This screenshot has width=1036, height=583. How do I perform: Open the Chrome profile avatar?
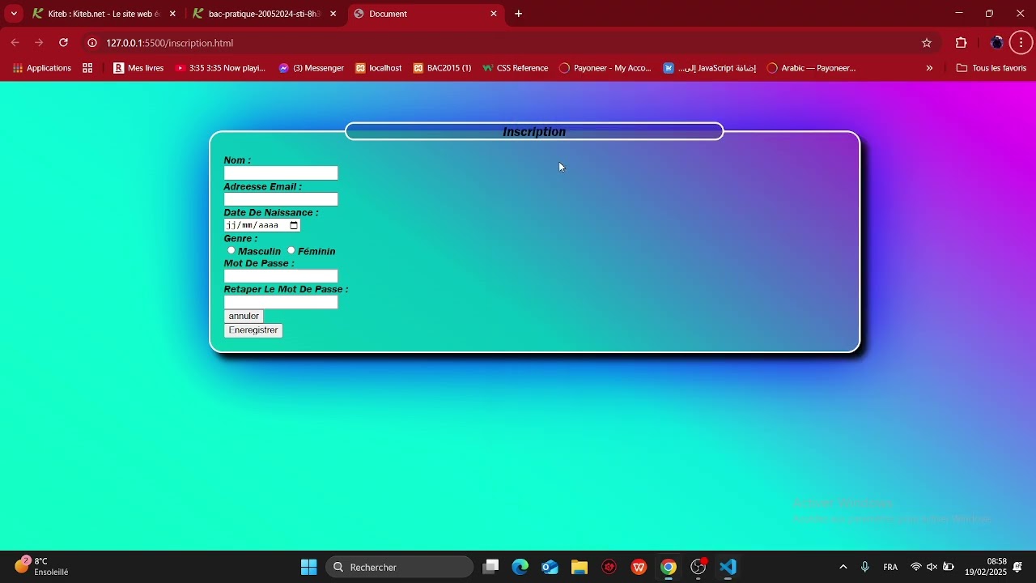pyautogui.click(x=997, y=43)
